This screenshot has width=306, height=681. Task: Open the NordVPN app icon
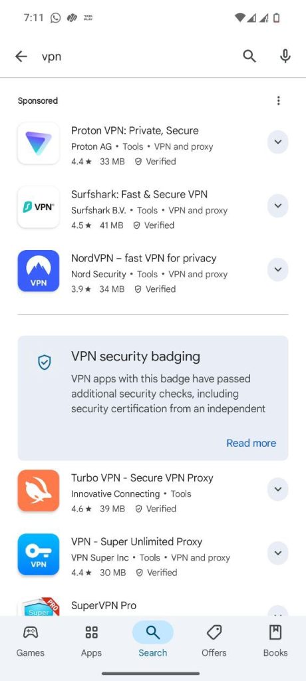39,271
